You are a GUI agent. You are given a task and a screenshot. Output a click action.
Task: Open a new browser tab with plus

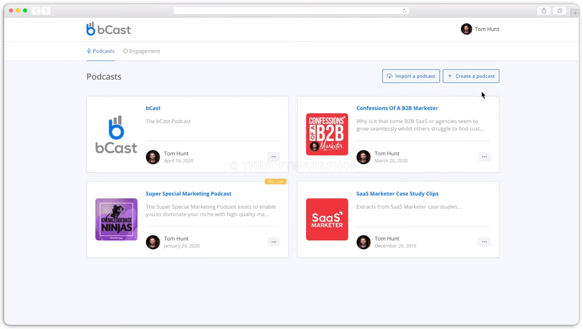[x=575, y=13]
